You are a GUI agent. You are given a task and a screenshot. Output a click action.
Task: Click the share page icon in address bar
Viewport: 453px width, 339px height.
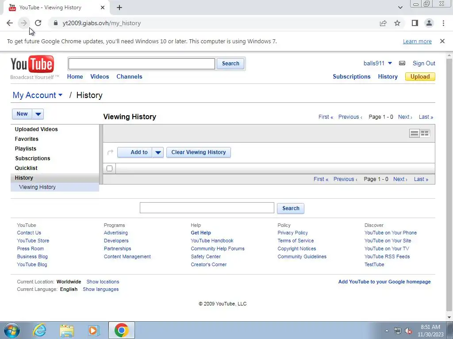coord(383,23)
